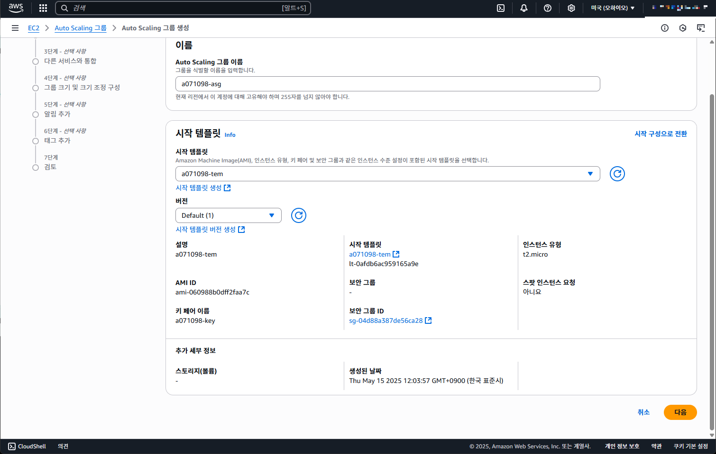Open the 버전 Default (1) dropdown
The height and width of the screenshot is (454, 716).
tap(228, 215)
